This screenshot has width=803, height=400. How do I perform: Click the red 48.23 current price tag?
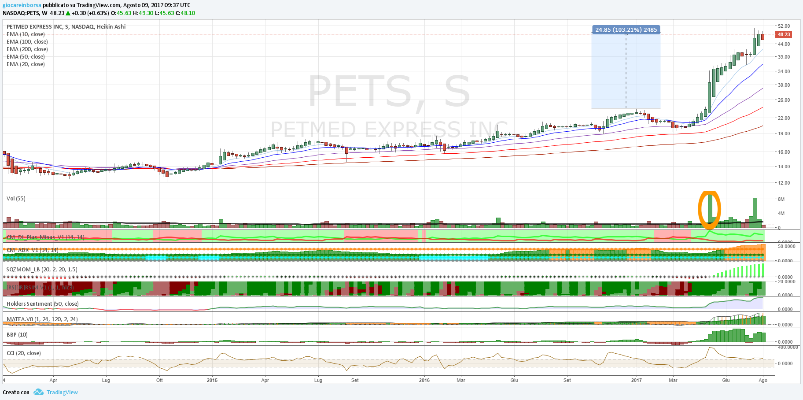coord(784,34)
